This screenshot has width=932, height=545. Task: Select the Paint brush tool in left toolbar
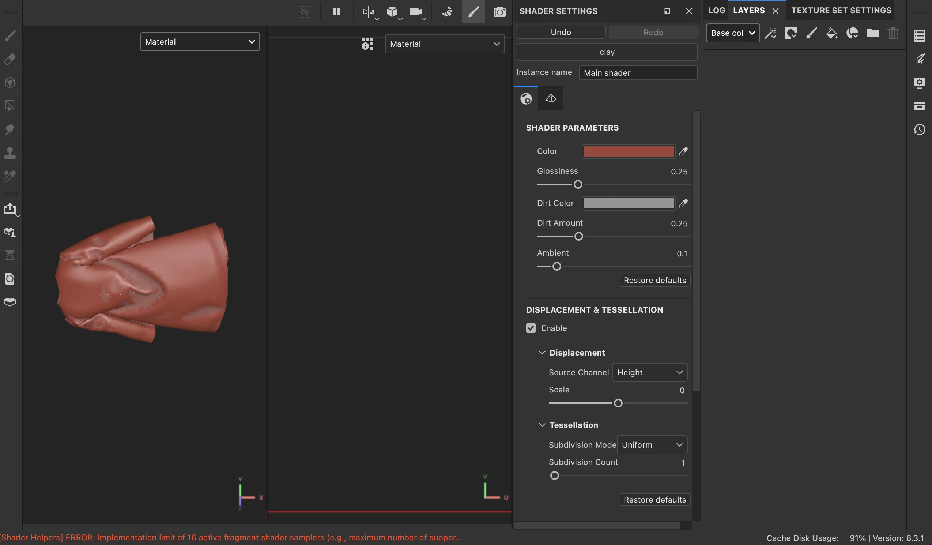click(10, 36)
